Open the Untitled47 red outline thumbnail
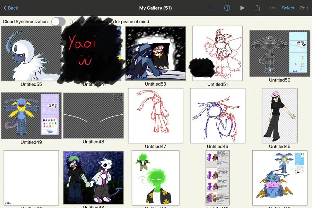The width and height of the screenshot is (312, 208). point(155,116)
